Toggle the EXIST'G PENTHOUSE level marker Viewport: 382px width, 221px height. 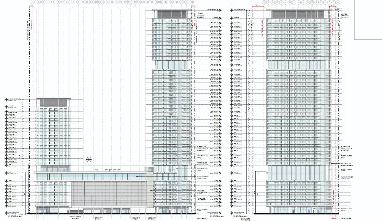7,100
